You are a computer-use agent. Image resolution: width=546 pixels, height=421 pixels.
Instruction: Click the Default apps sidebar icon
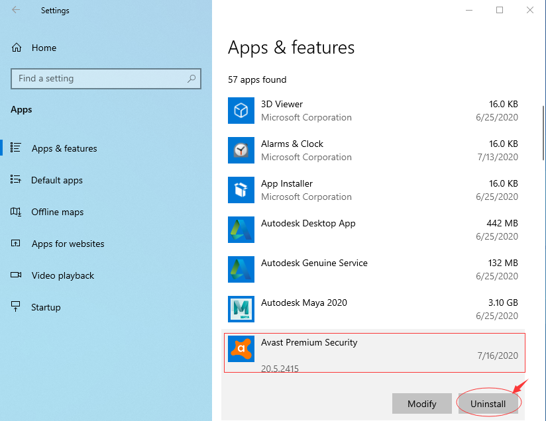click(x=16, y=179)
